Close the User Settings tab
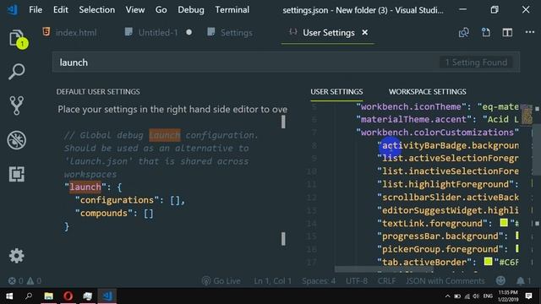 [x=364, y=32]
